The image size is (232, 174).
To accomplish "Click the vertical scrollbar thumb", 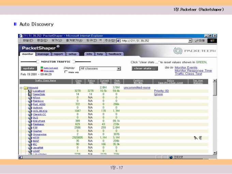I will click(215, 89).
